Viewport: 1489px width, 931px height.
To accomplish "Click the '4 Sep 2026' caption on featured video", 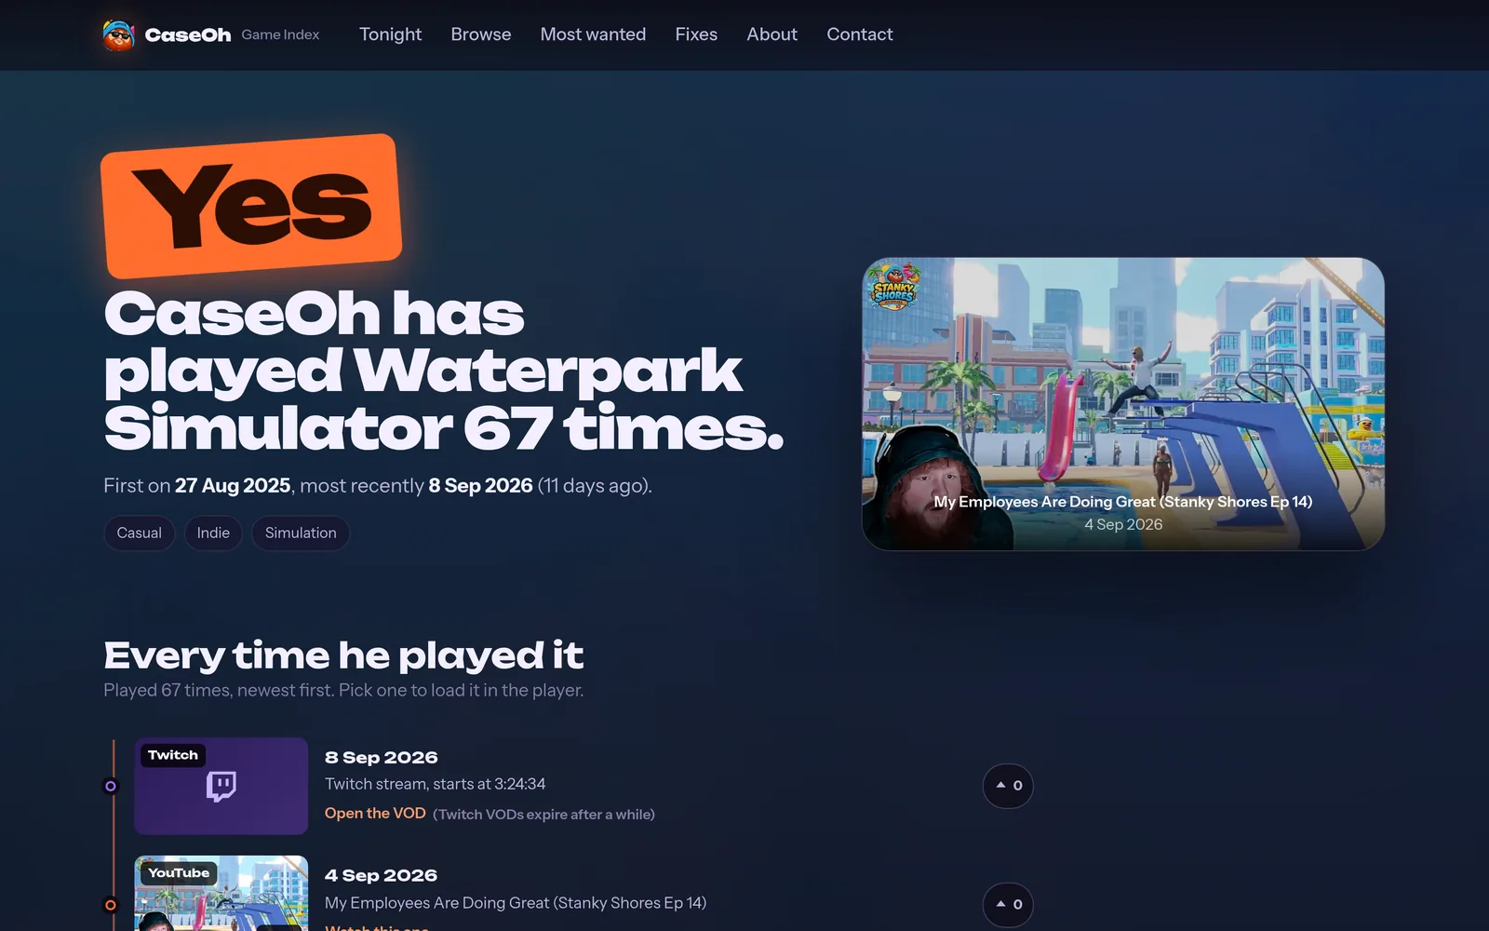I will click(x=1123, y=524).
